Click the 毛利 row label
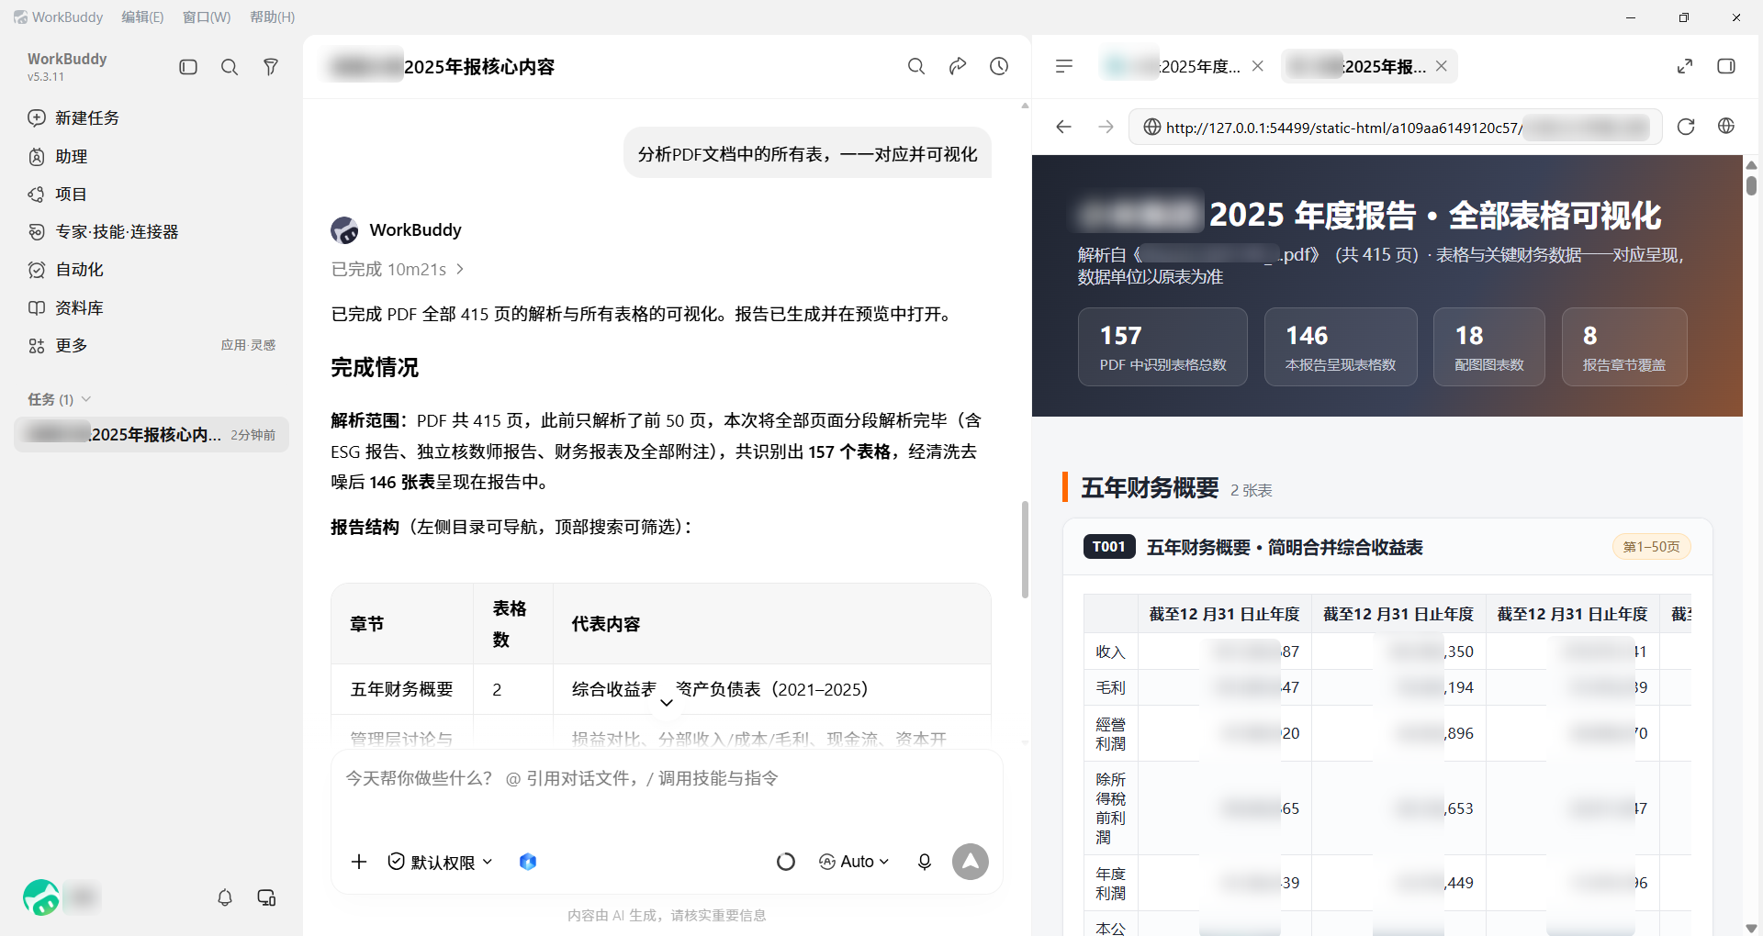Image resolution: width=1763 pixels, height=936 pixels. [x=1110, y=687]
